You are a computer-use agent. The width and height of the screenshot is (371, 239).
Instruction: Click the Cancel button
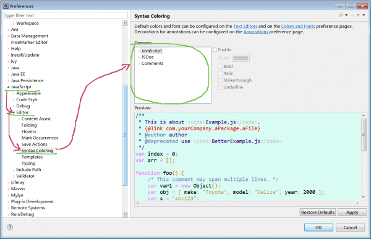tap(350, 227)
